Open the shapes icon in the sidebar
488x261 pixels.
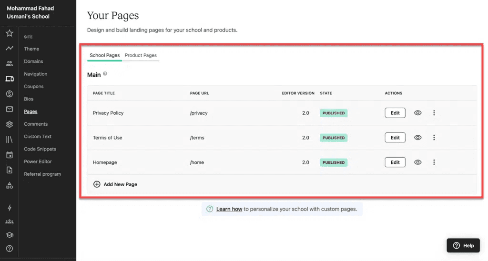[10, 185]
